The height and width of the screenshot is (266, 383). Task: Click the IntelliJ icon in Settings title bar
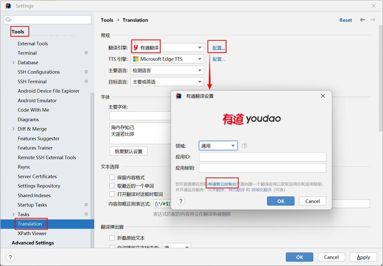click(x=8, y=6)
